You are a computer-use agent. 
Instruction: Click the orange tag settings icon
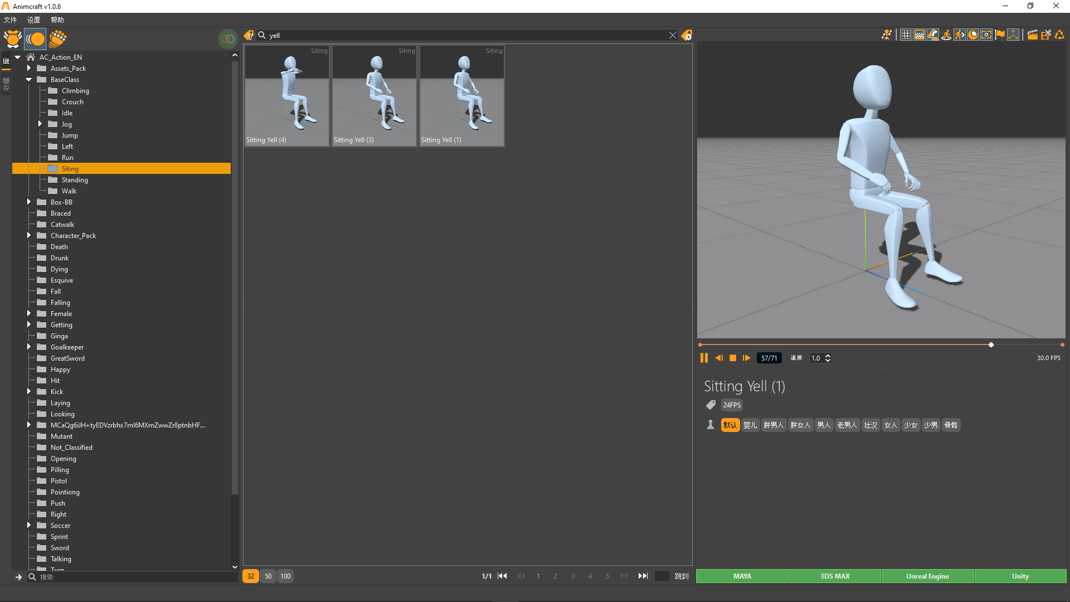pyautogui.click(x=687, y=35)
